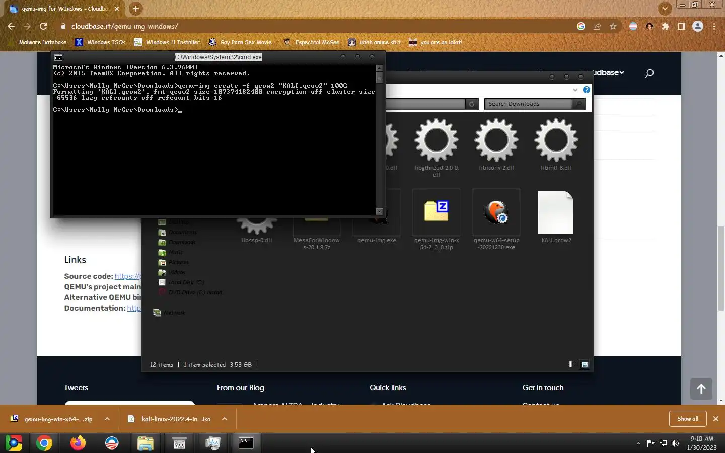This screenshot has height=453, width=725.
Task: Share this page via the address bar icon
Action: (597, 26)
